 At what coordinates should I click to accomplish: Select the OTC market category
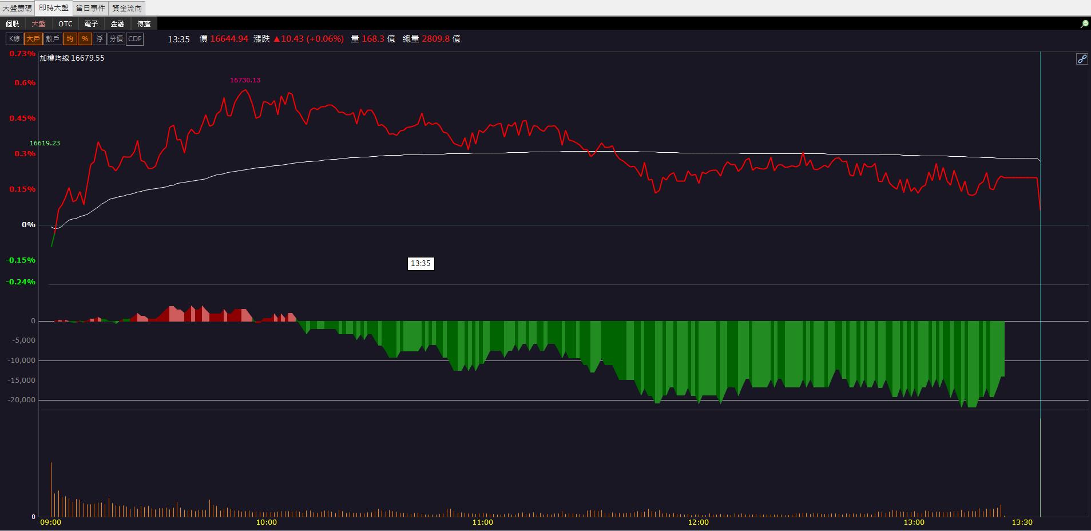click(x=65, y=23)
